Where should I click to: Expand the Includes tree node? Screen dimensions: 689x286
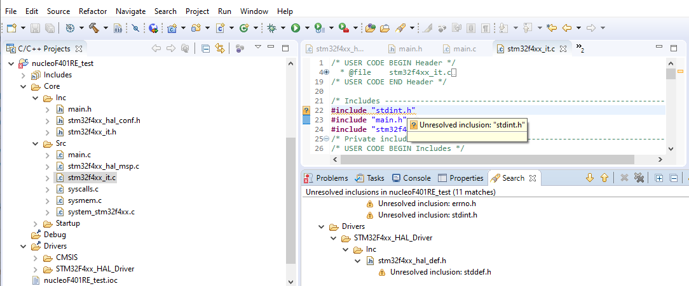click(24, 75)
